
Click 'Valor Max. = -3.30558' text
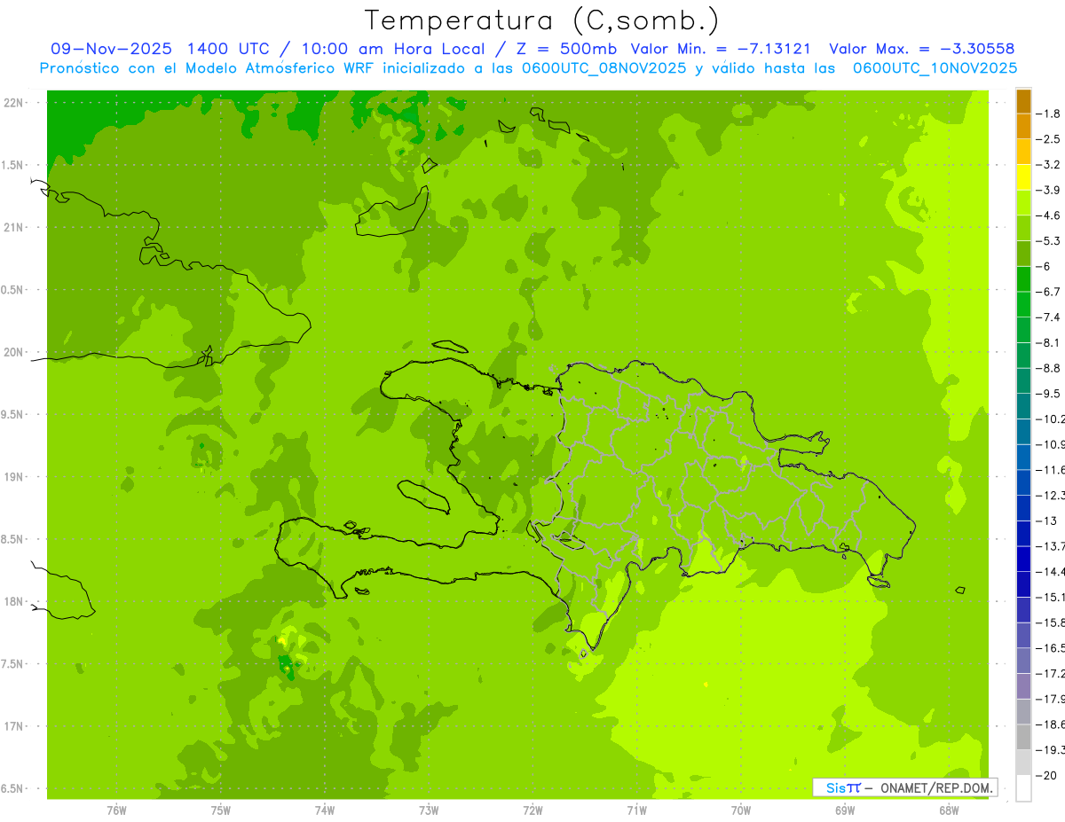pos(920,49)
